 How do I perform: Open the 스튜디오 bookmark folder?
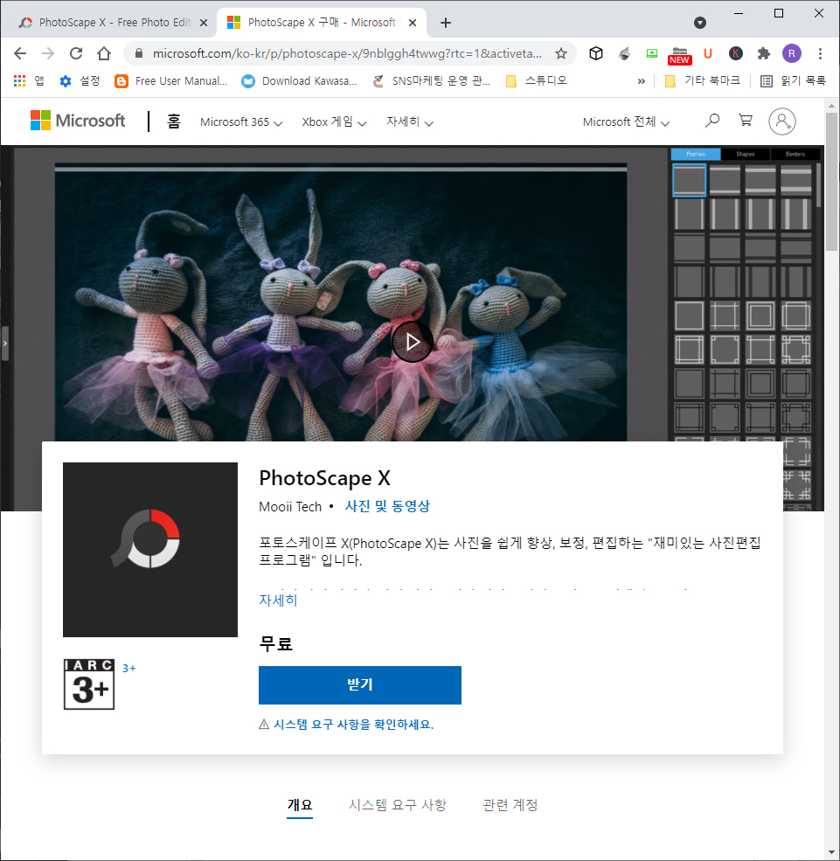537,81
